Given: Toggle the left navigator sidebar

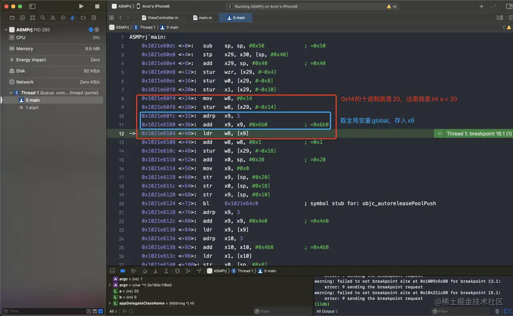Looking at the screenshot, I should [32, 6].
